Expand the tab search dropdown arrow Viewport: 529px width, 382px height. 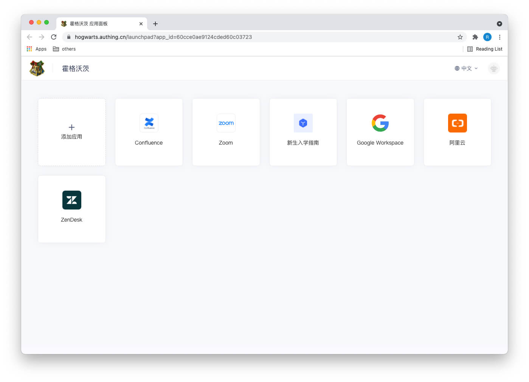pyautogui.click(x=499, y=24)
